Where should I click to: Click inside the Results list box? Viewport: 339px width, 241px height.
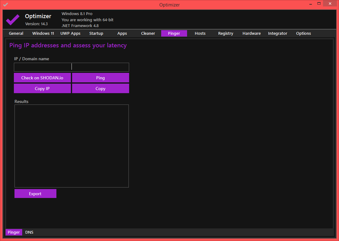[71, 146]
